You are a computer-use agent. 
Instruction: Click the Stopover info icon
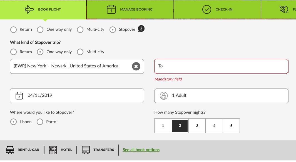coord(141,29)
